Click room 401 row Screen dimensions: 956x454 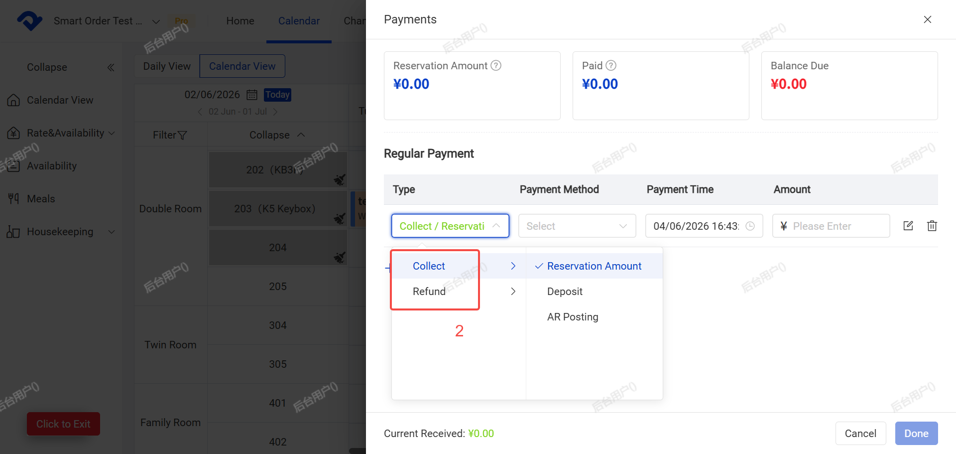pyautogui.click(x=278, y=403)
